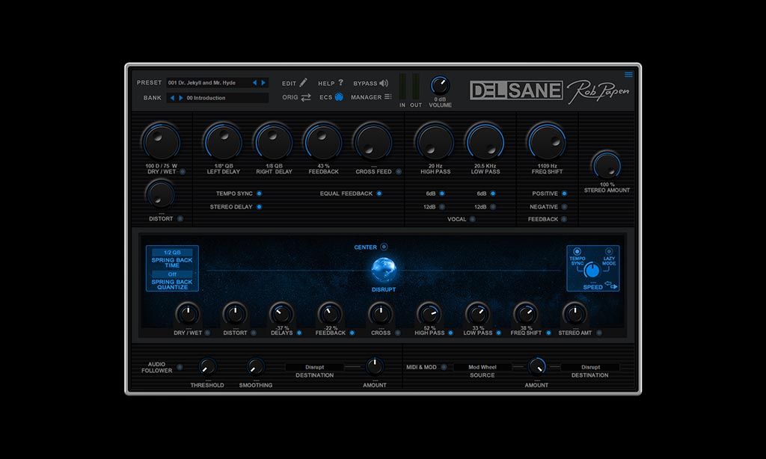
Task: Click the ECS label
Action: [x=326, y=97]
